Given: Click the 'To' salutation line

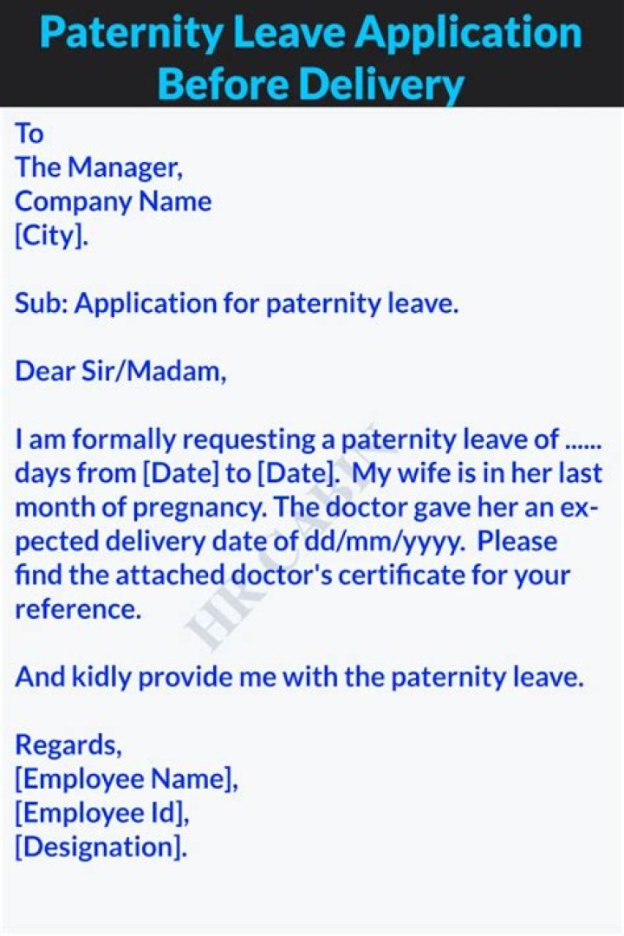Looking at the screenshot, I should coord(29,133).
